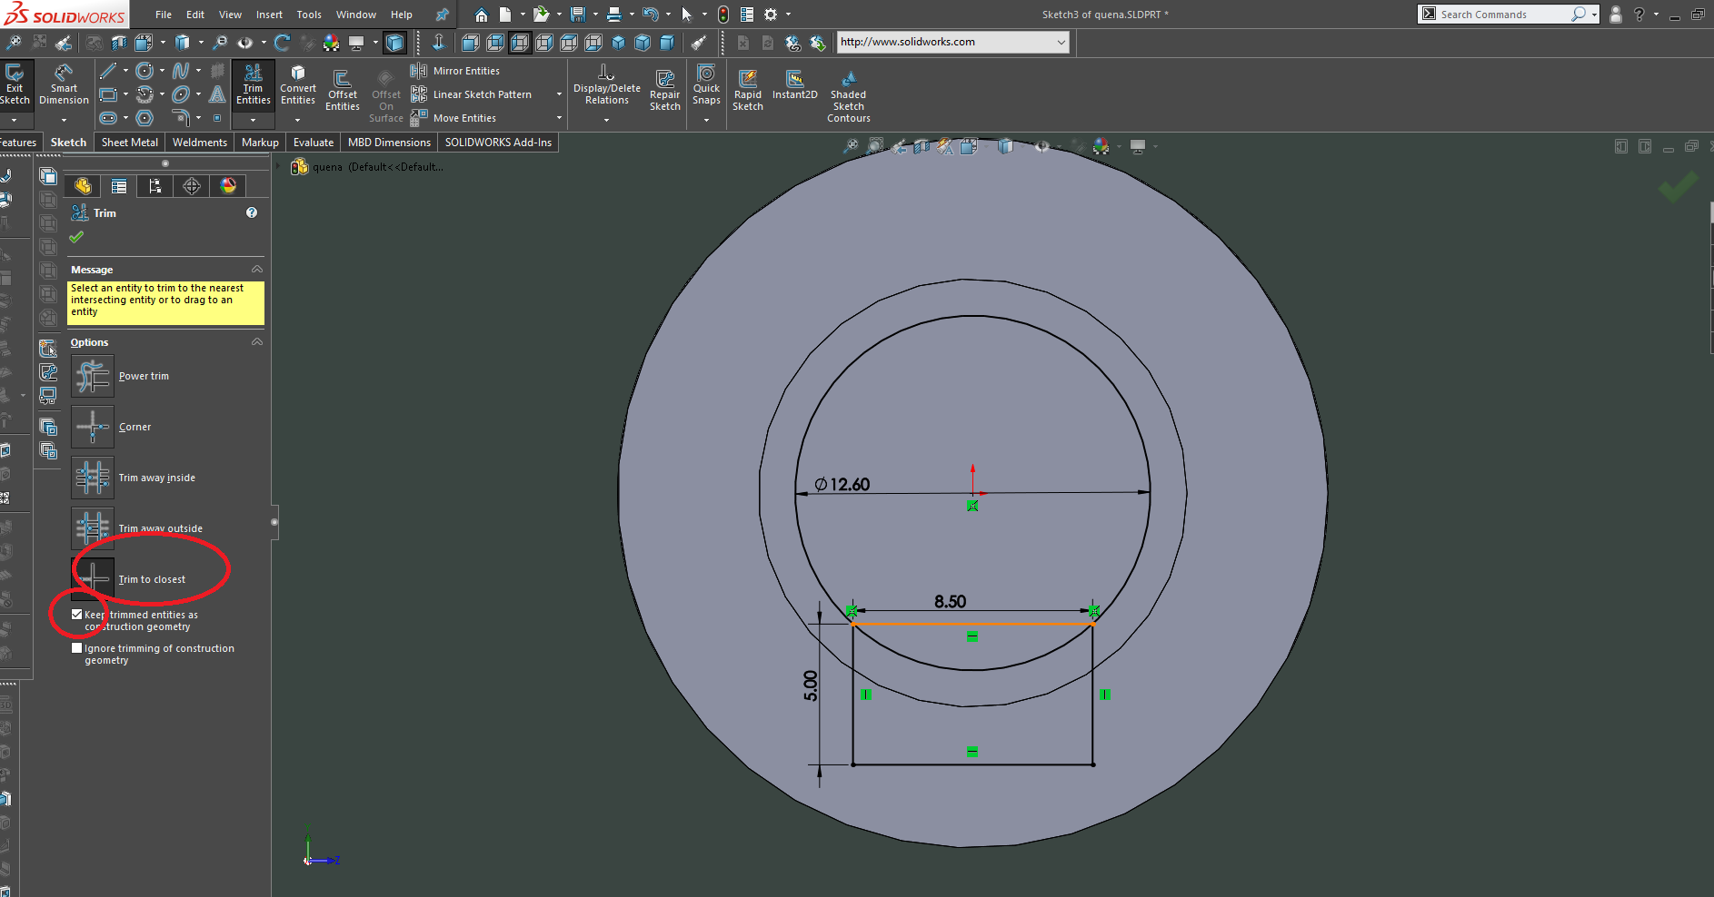The width and height of the screenshot is (1714, 897).
Task: Switch to the Evaluate tab
Action: pos(314,143)
